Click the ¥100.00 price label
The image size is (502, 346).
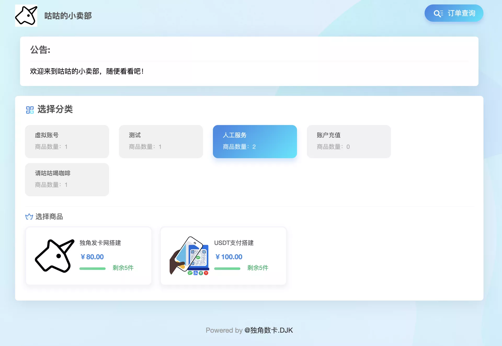click(229, 257)
